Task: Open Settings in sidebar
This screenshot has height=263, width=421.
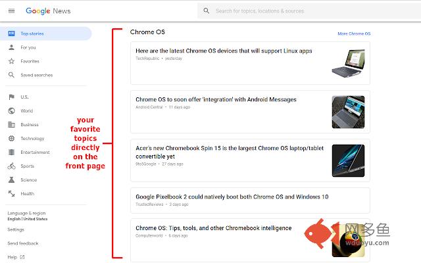Action: coord(16,229)
